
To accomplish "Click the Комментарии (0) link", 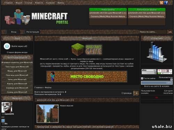I will point(105,127).
